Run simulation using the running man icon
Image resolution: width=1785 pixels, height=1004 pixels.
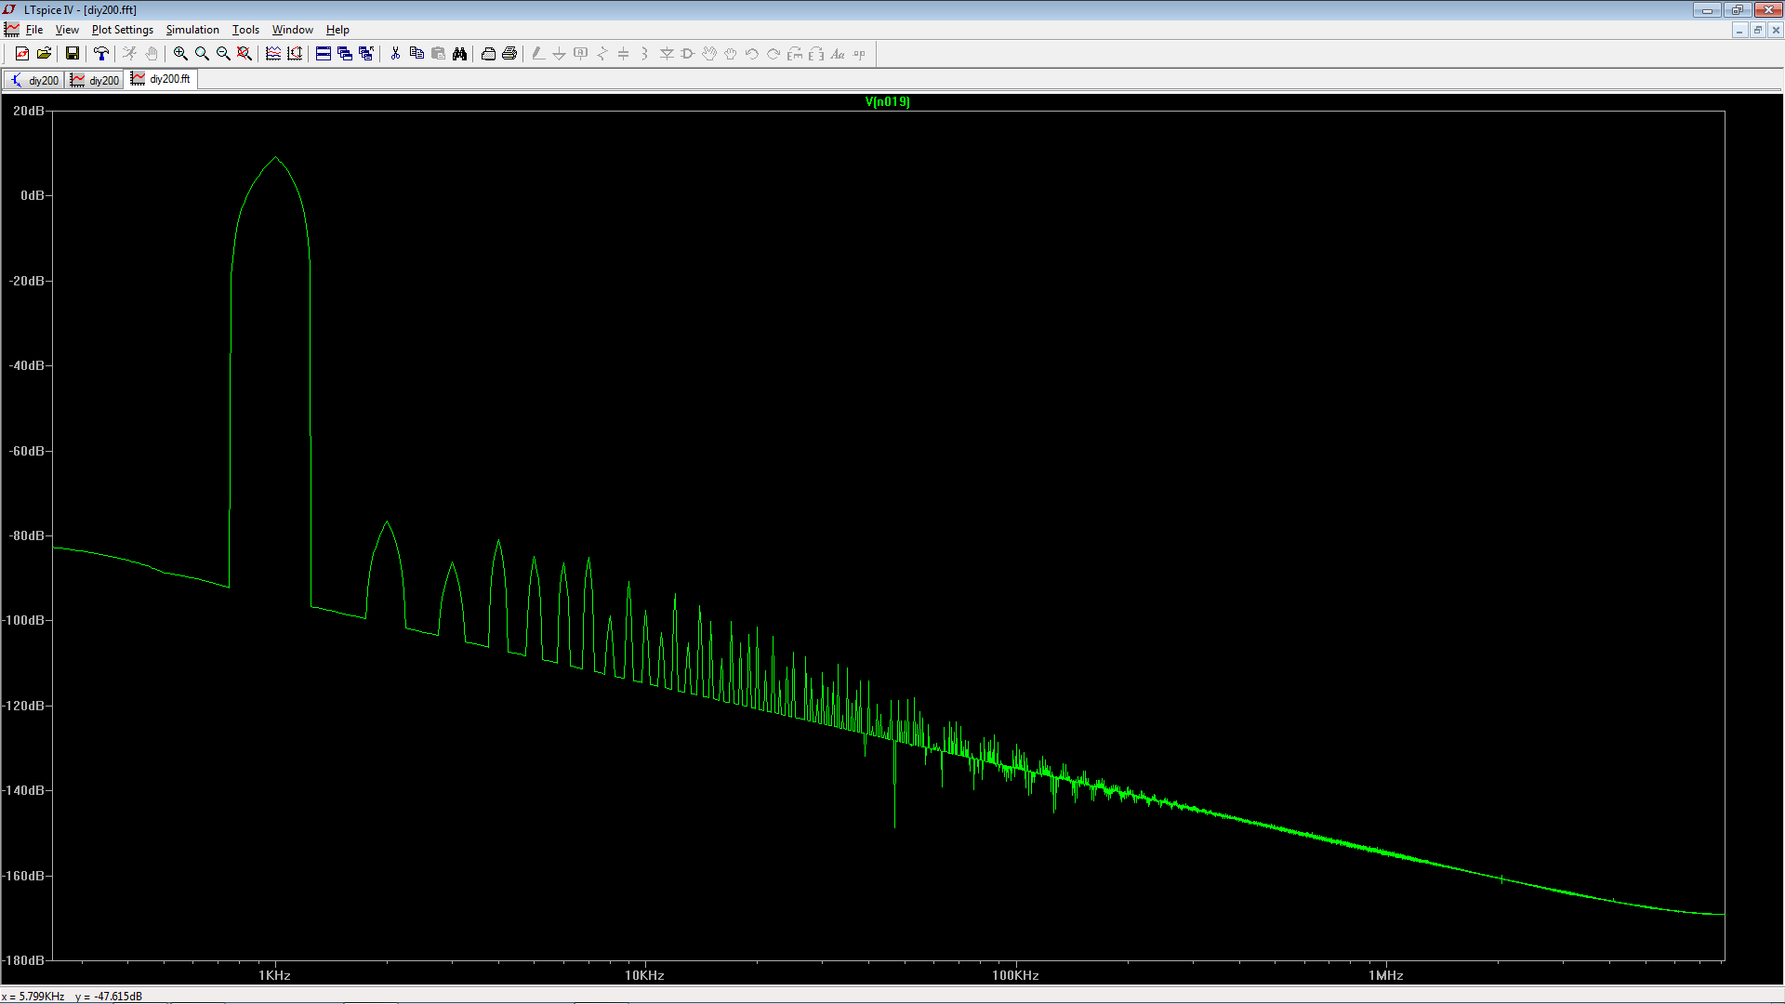(130, 54)
